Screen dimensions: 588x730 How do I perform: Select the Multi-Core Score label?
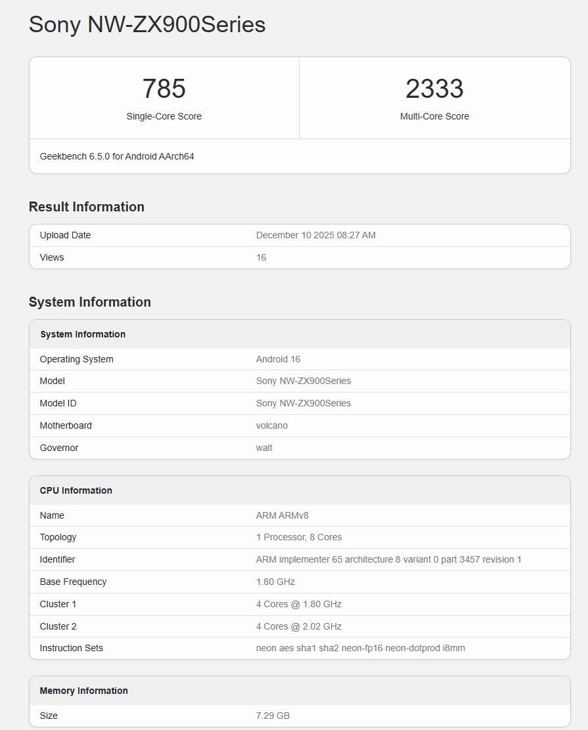click(434, 116)
